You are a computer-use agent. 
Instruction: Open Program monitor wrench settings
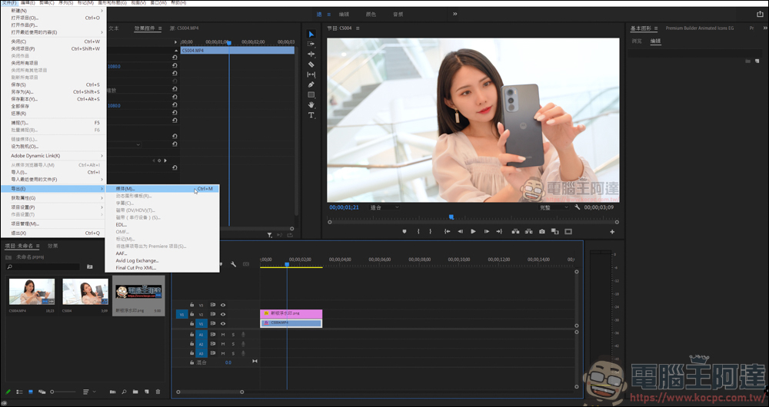[x=578, y=207]
